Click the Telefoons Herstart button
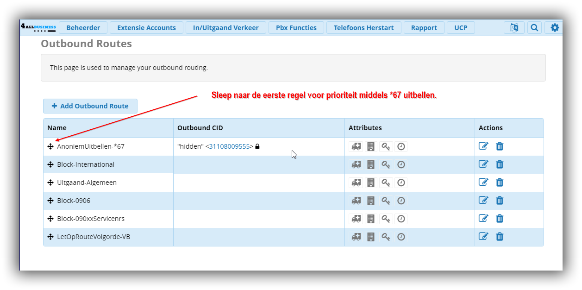582x290 pixels. pos(363,28)
